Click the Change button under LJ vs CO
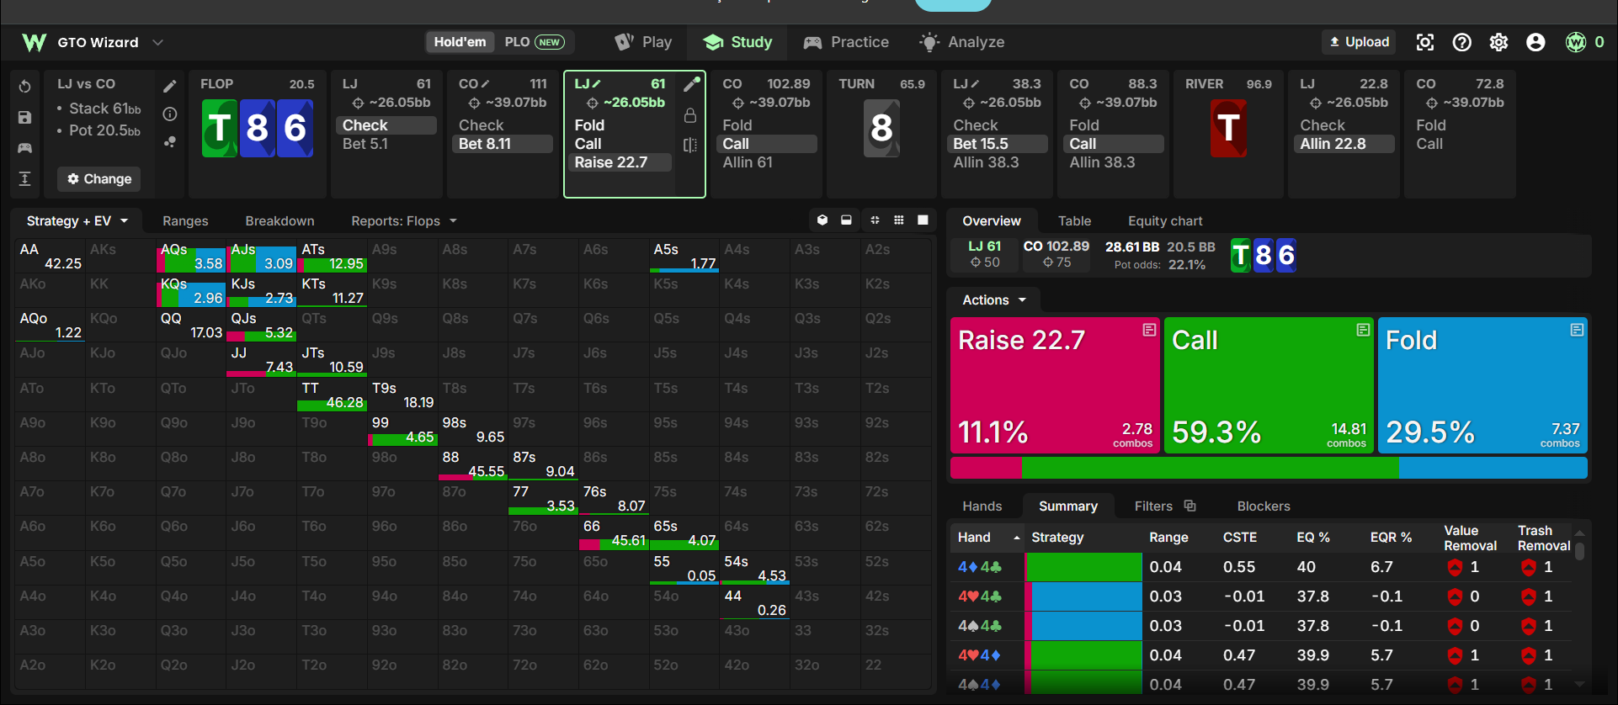This screenshot has height=705, width=1618. (x=99, y=179)
